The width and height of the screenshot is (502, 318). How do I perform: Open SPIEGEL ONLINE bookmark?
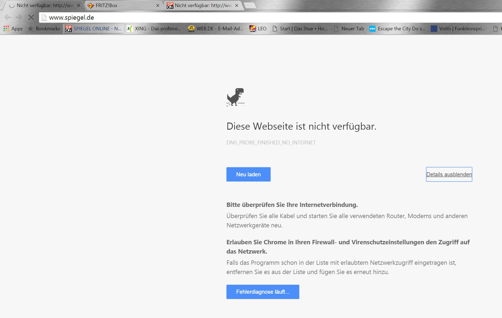(93, 28)
